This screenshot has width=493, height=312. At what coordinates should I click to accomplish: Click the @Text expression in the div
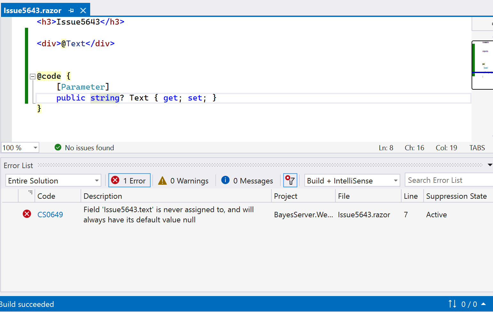[73, 44]
